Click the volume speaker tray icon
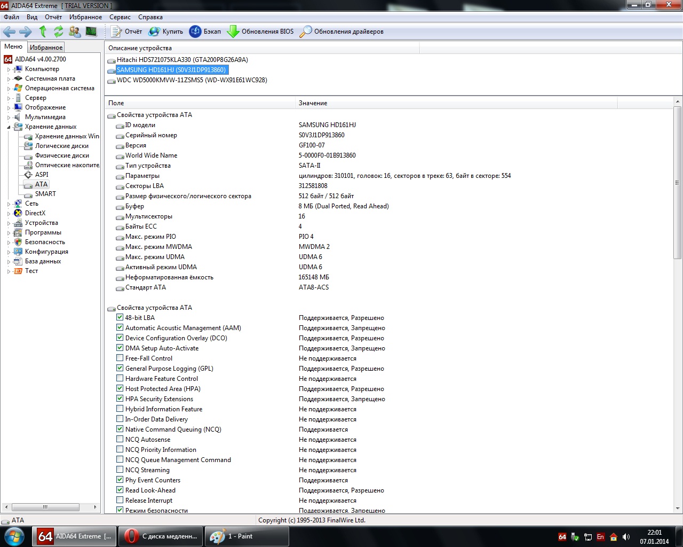This screenshot has width=683, height=547. tap(626, 537)
